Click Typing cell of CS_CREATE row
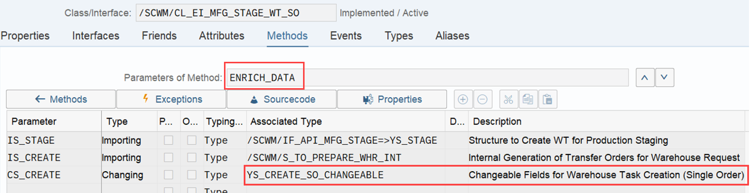 (x=224, y=175)
